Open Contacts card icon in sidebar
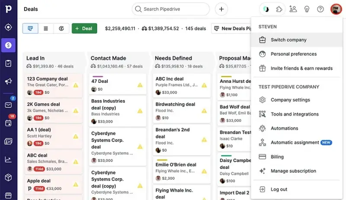 point(8,141)
